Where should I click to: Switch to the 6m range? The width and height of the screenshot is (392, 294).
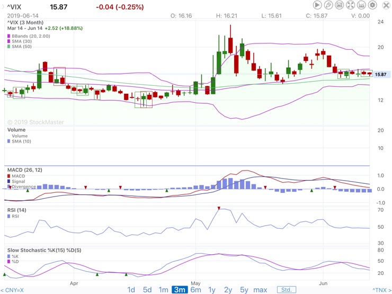(x=196, y=290)
